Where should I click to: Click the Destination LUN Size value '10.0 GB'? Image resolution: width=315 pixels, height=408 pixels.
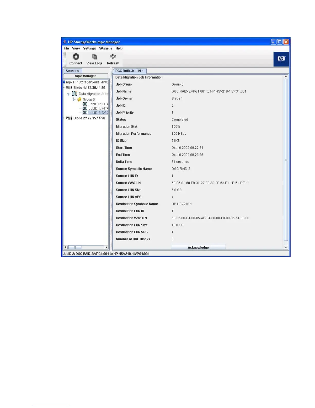click(178, 225)
